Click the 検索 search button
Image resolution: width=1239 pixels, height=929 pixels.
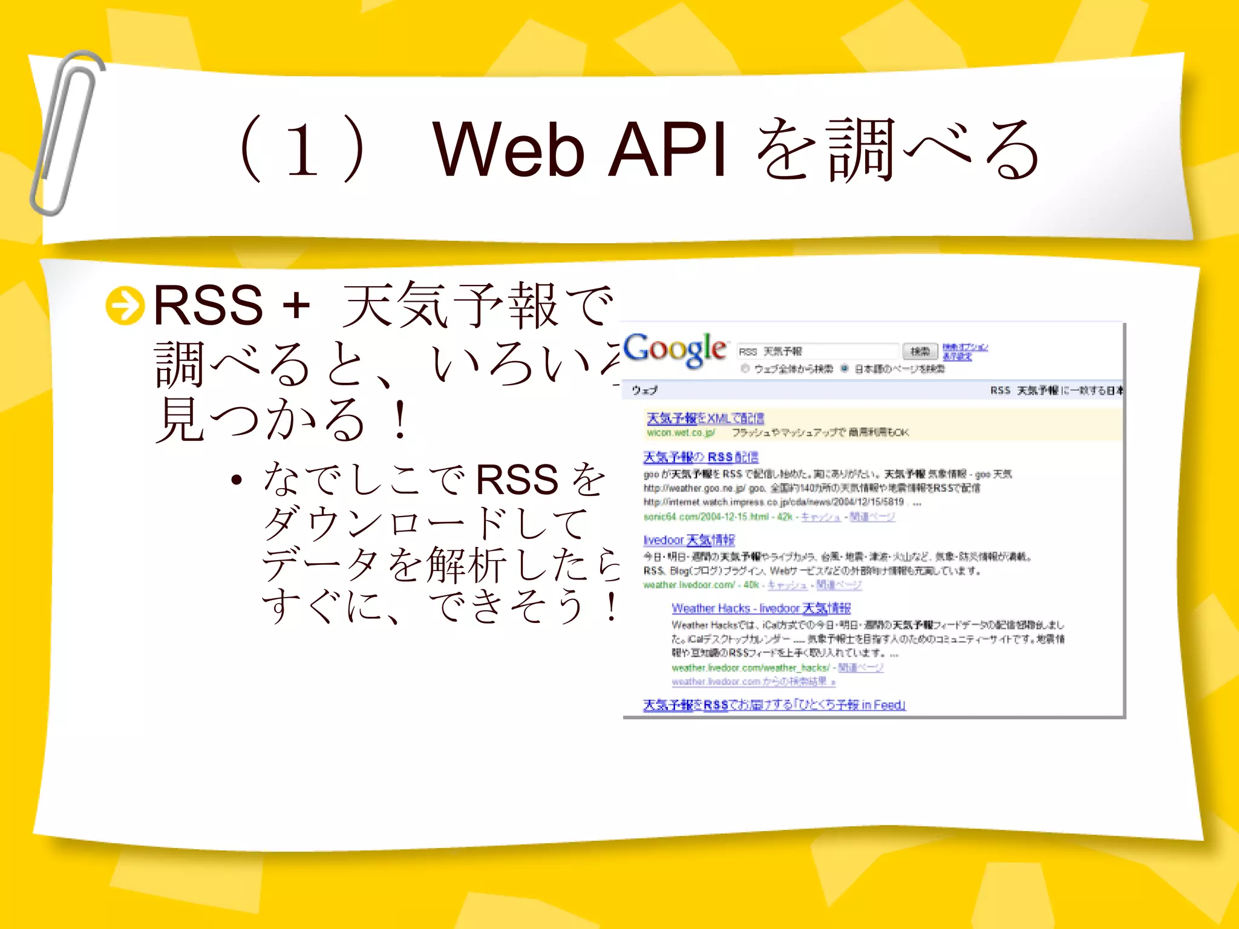pos(920,351)
